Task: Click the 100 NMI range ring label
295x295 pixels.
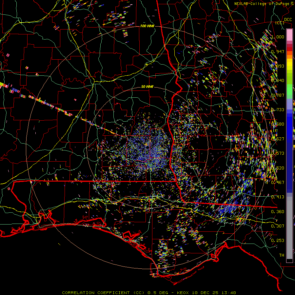Action: point(147,26)
